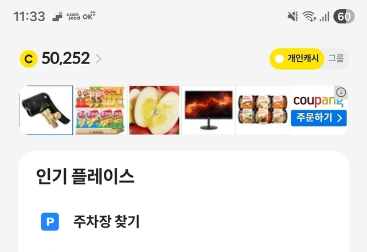Open the snack box product ad
The height and width of the screenshot is (252, 367).
pos(100,110)
